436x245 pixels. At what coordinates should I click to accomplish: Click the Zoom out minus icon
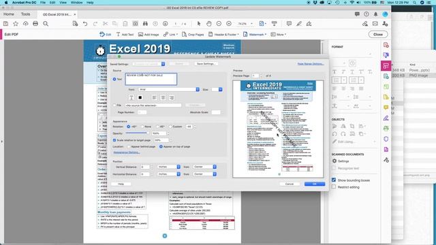(x=219, y=24)
